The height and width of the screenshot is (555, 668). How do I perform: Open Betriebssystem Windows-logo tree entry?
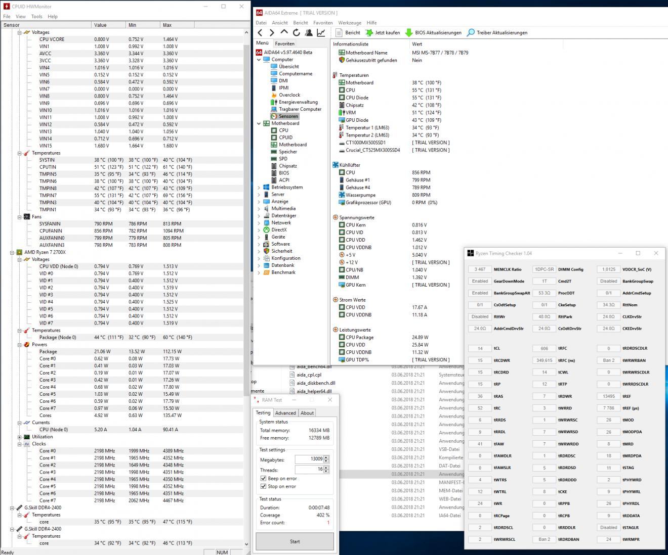[x=267, y=188]
